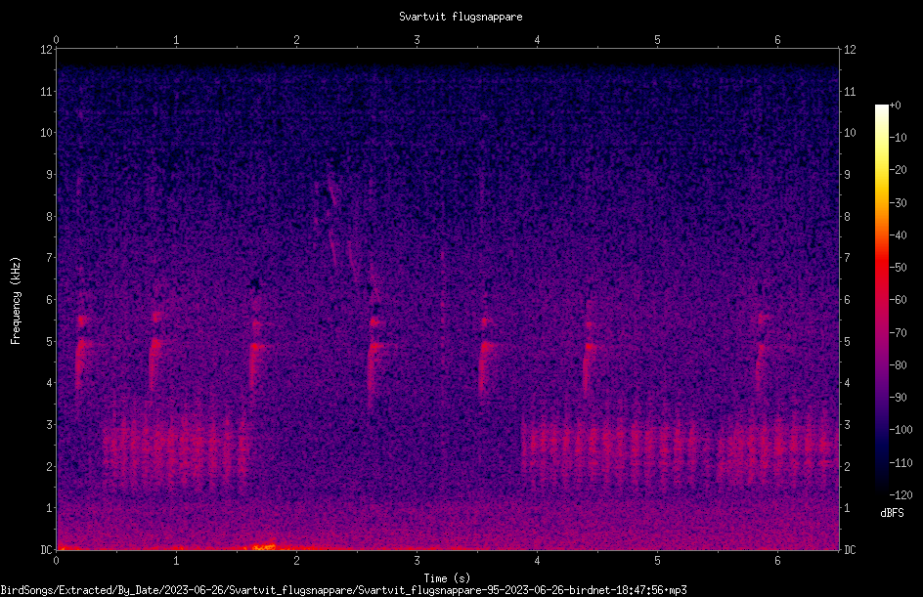Click '2' on the left frequency axis
Viewport: 923px width, 597px height.
[50, 466]
